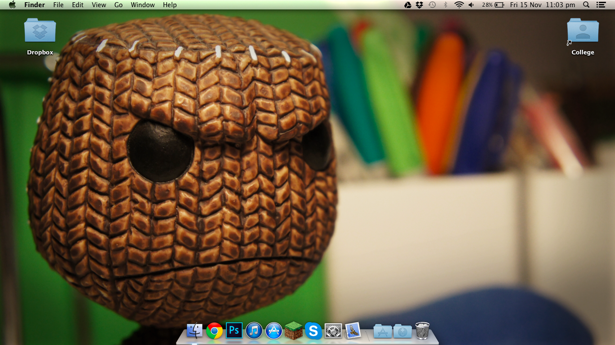Open the Time Machine menu bar icon
This screenshot has height=345, width=615.
[432, 5]
